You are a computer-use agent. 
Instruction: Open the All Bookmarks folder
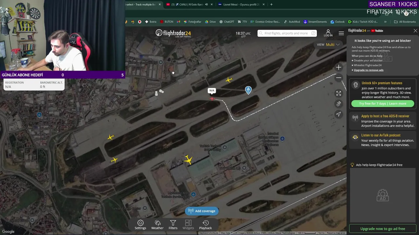coord(405,22)
